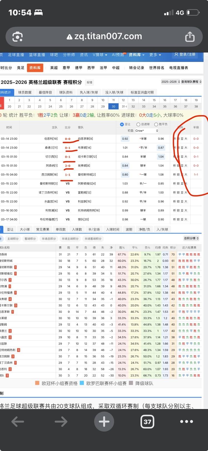
Task: Open the 中超 league link
Action: pyautogui.click(x=116, y=68)
